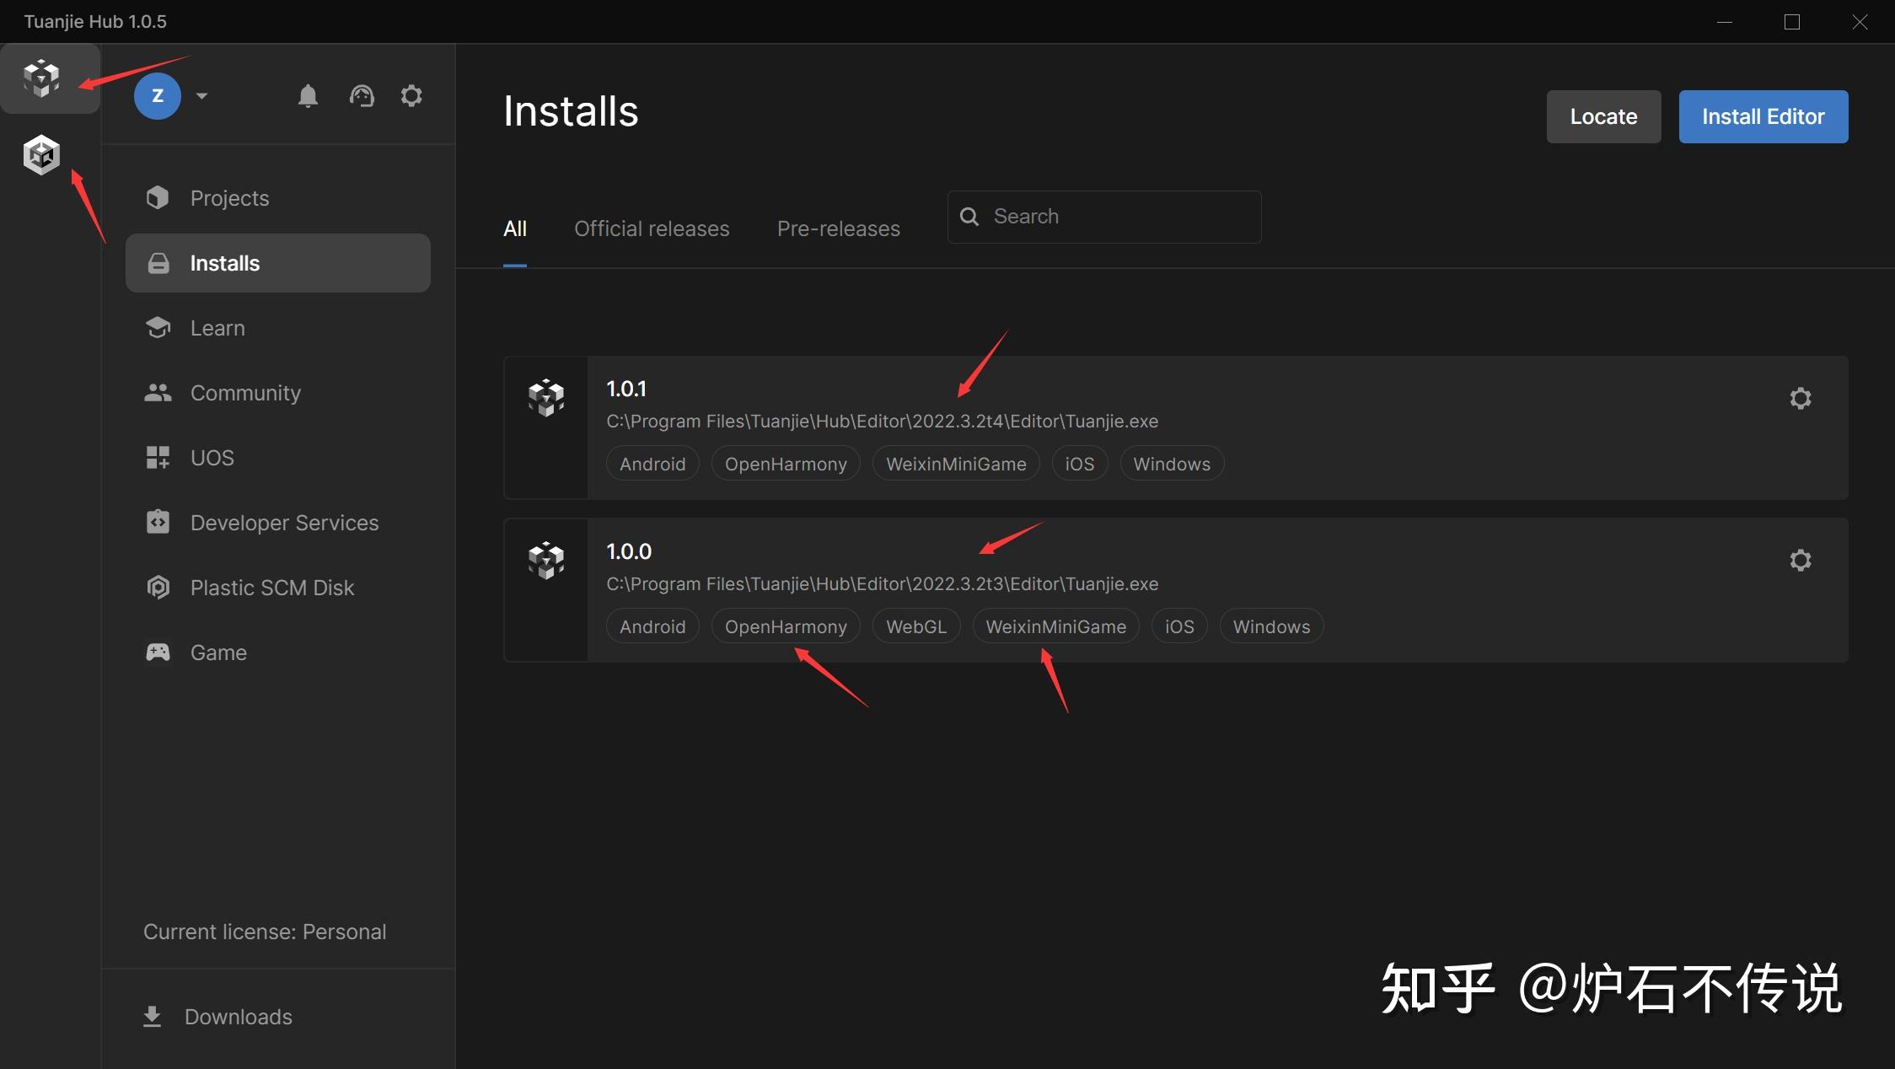Open the notifications bell
1895x1069 pixels.
309,95
